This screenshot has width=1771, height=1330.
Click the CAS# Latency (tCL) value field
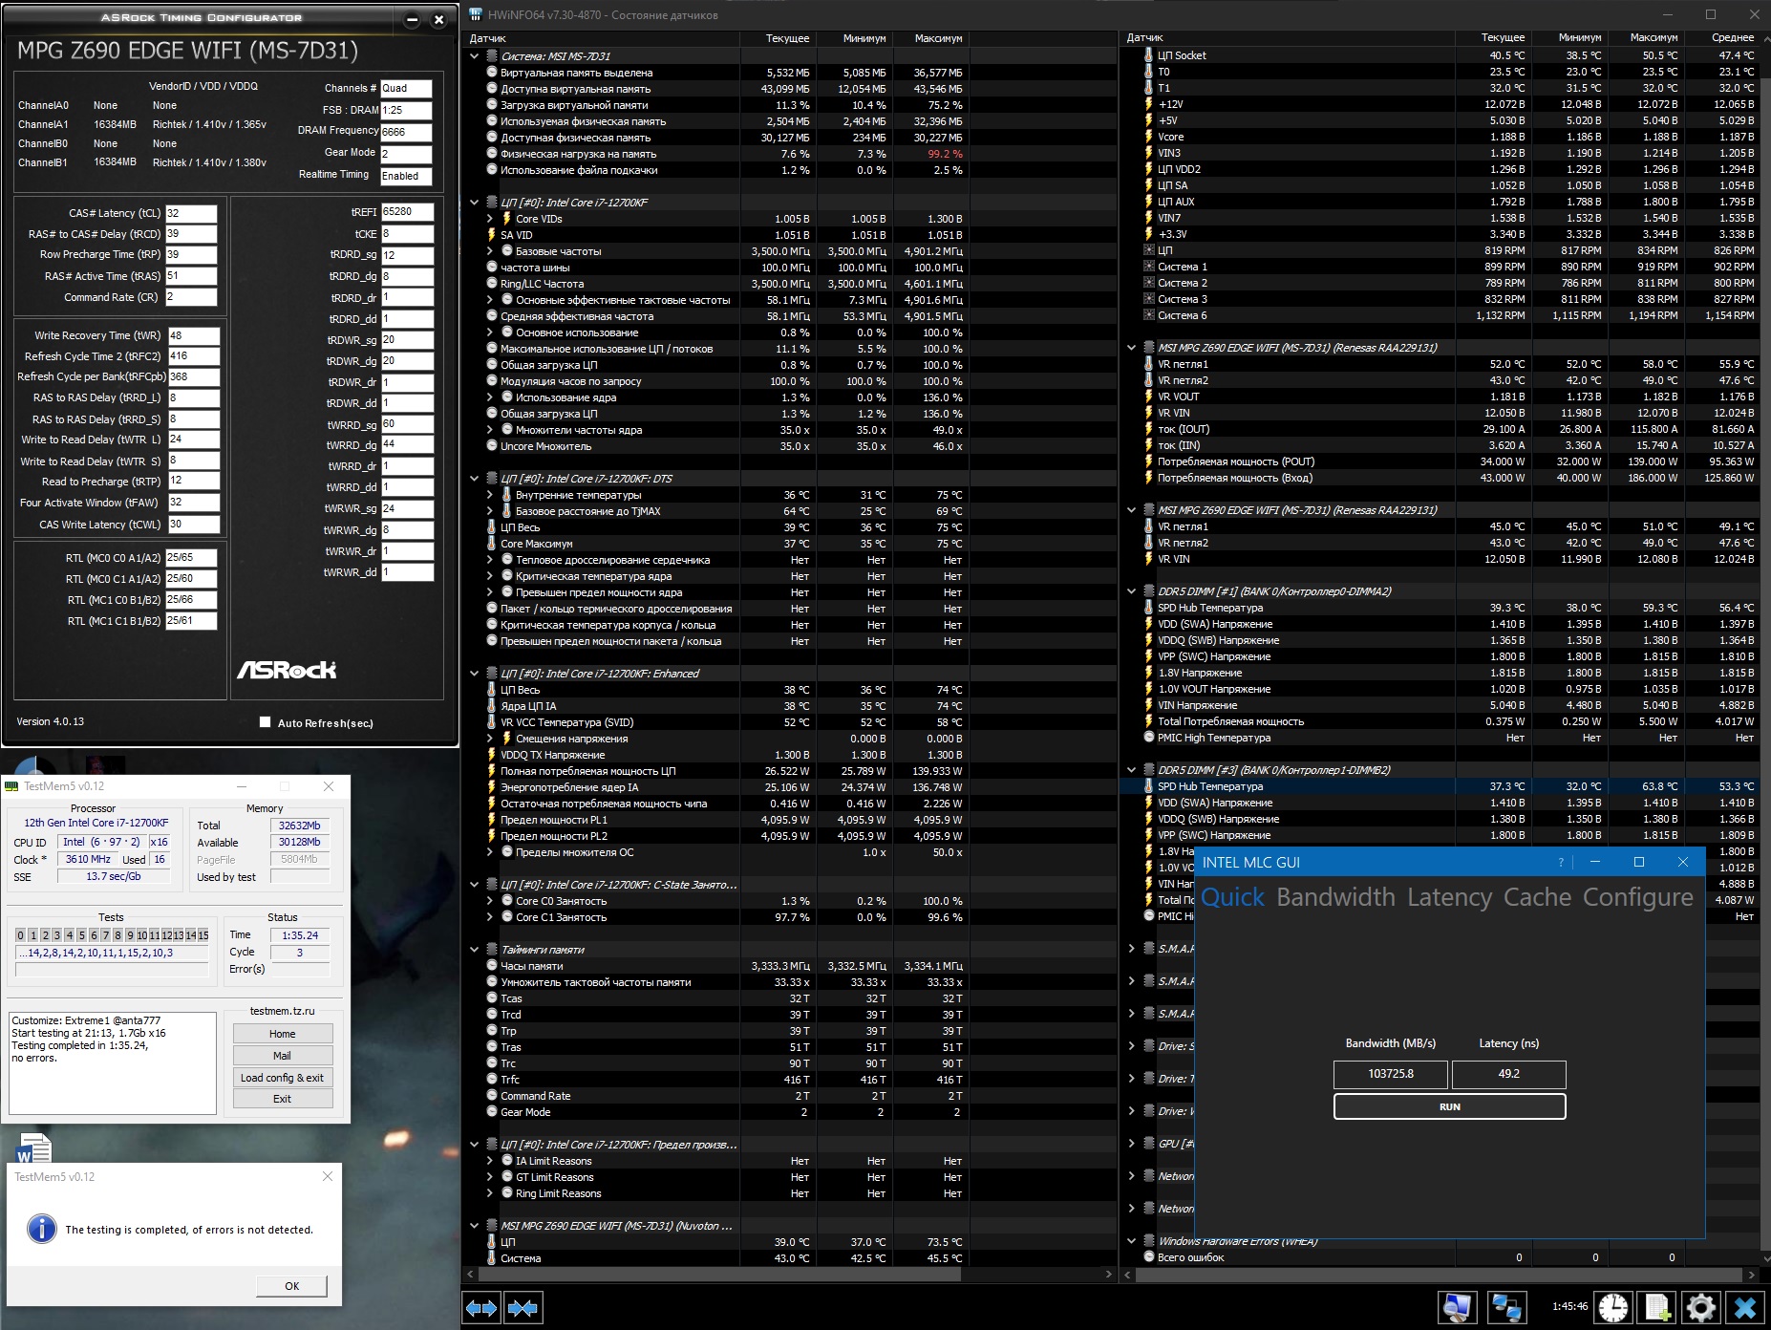[x=191, y=213]
